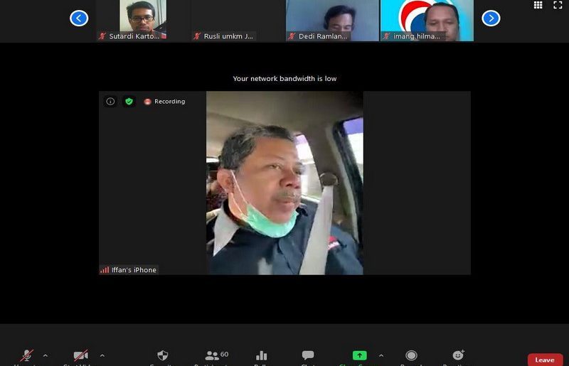
Task: Enter full screen mode
Action: [558, 5]
